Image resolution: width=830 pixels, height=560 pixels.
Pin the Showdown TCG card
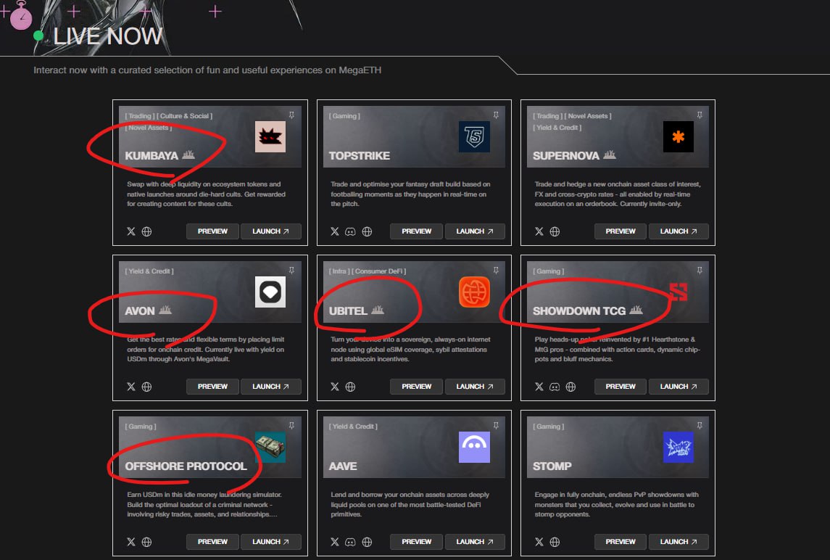(x=700, y=270)
